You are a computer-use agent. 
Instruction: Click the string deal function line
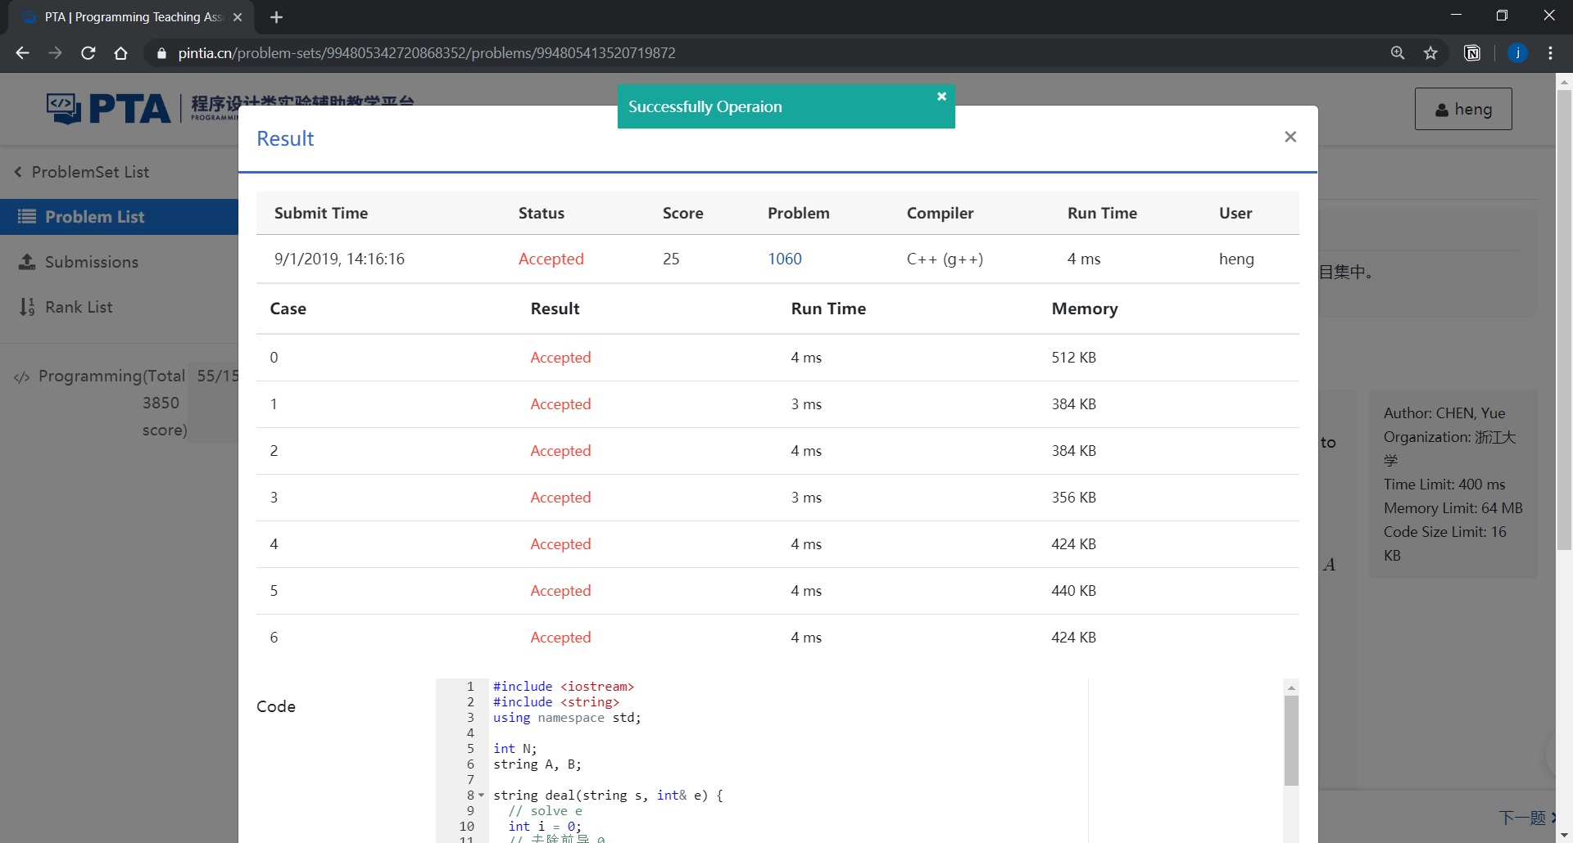point(608,796)
